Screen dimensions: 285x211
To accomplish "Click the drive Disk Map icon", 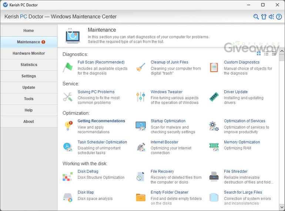I will click(68, 198).
